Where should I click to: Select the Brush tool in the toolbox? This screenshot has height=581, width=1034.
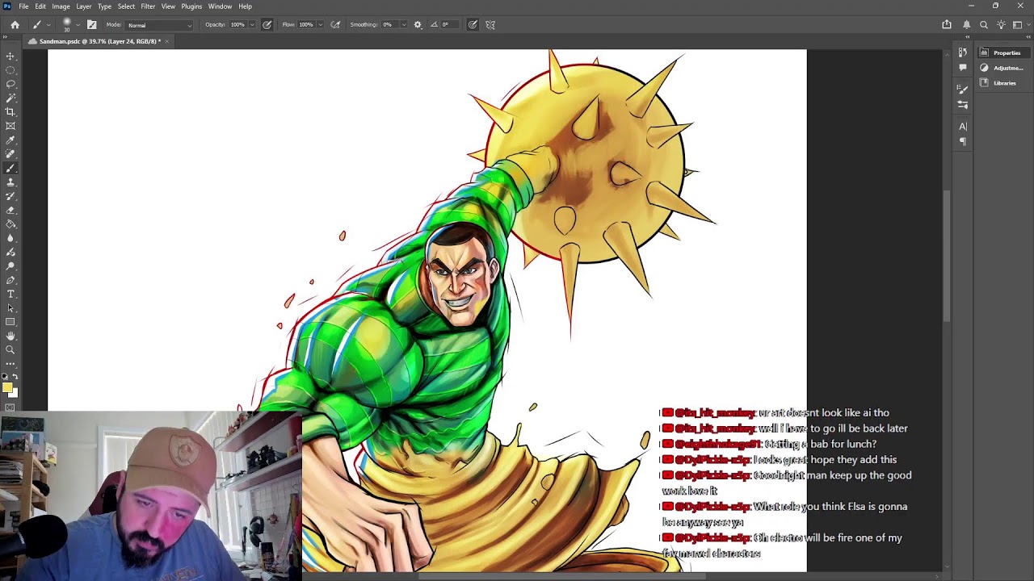(x=11, y=168)
